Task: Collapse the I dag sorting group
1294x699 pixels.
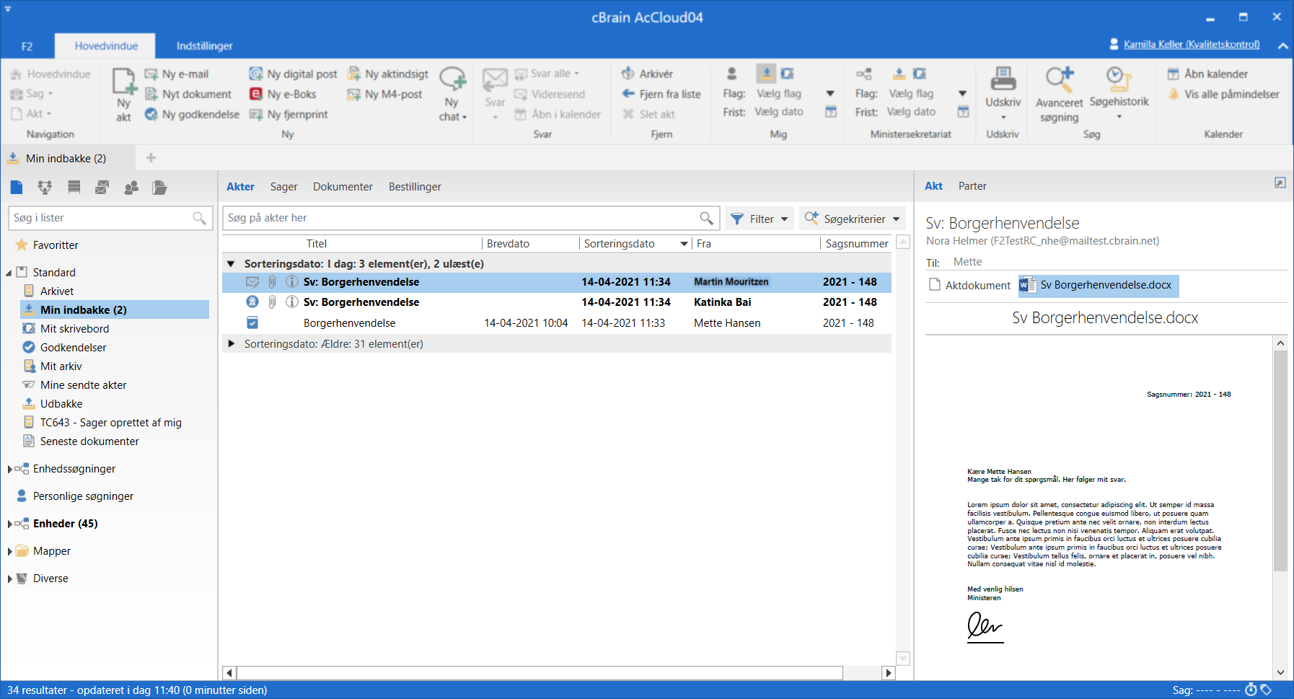Action: point(231,264)
